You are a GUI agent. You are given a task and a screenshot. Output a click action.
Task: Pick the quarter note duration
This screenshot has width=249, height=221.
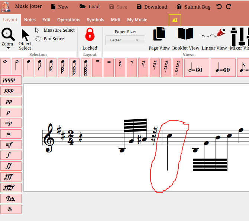pyautogui.click(x=28, y=67)
